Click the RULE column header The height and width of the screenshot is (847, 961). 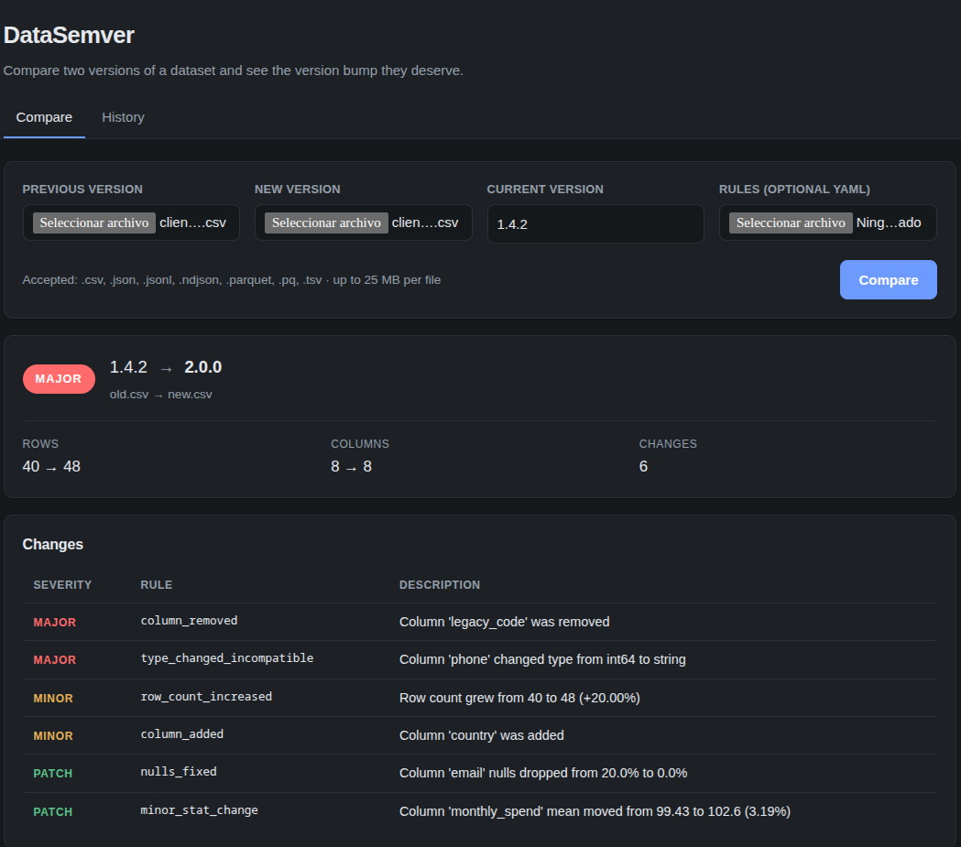[157, 585]
